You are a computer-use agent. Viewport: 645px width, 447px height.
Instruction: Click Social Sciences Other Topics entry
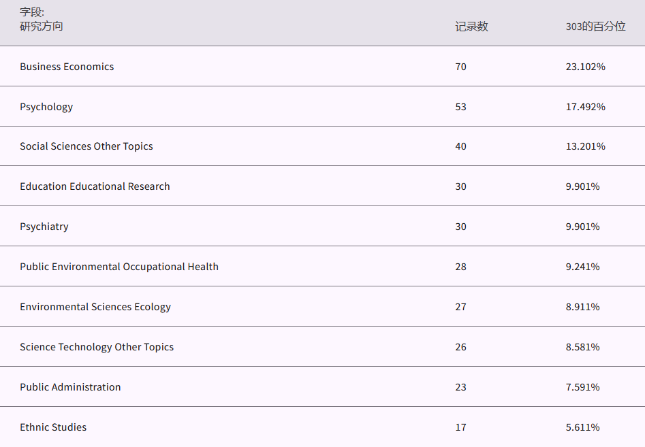pos(86,146)
